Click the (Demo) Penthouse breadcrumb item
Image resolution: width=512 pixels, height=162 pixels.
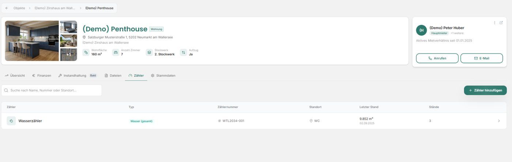(99, 8)
